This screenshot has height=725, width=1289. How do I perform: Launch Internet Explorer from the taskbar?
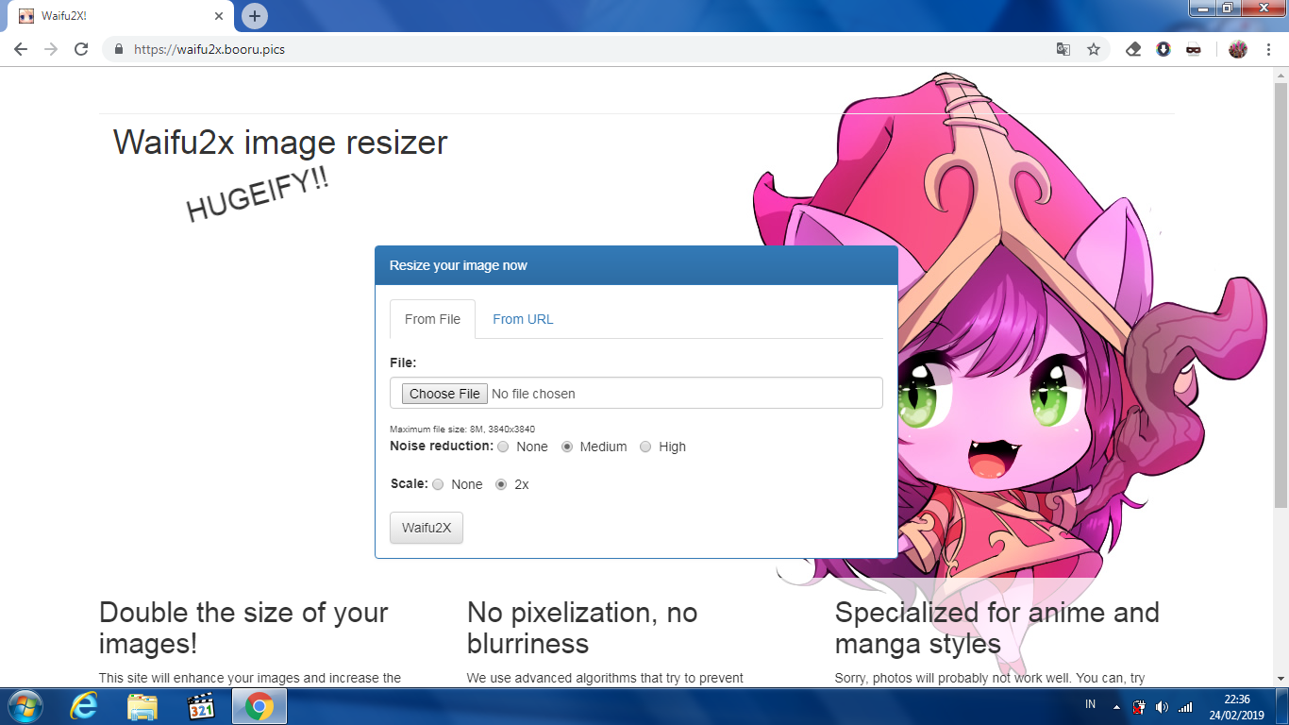coord(83,706)
